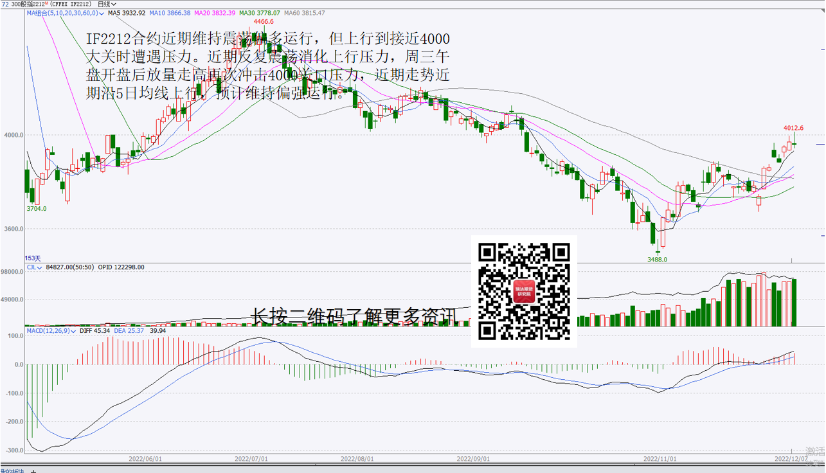Open the 日线 period dropdown
Image resolution: width=826 pixels, height=473 pixels.
pyautogui.click(x=107, y=4)
